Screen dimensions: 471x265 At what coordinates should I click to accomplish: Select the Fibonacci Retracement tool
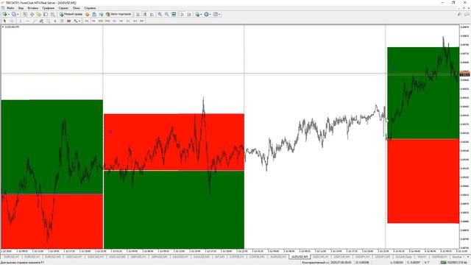tap(48, 21)
